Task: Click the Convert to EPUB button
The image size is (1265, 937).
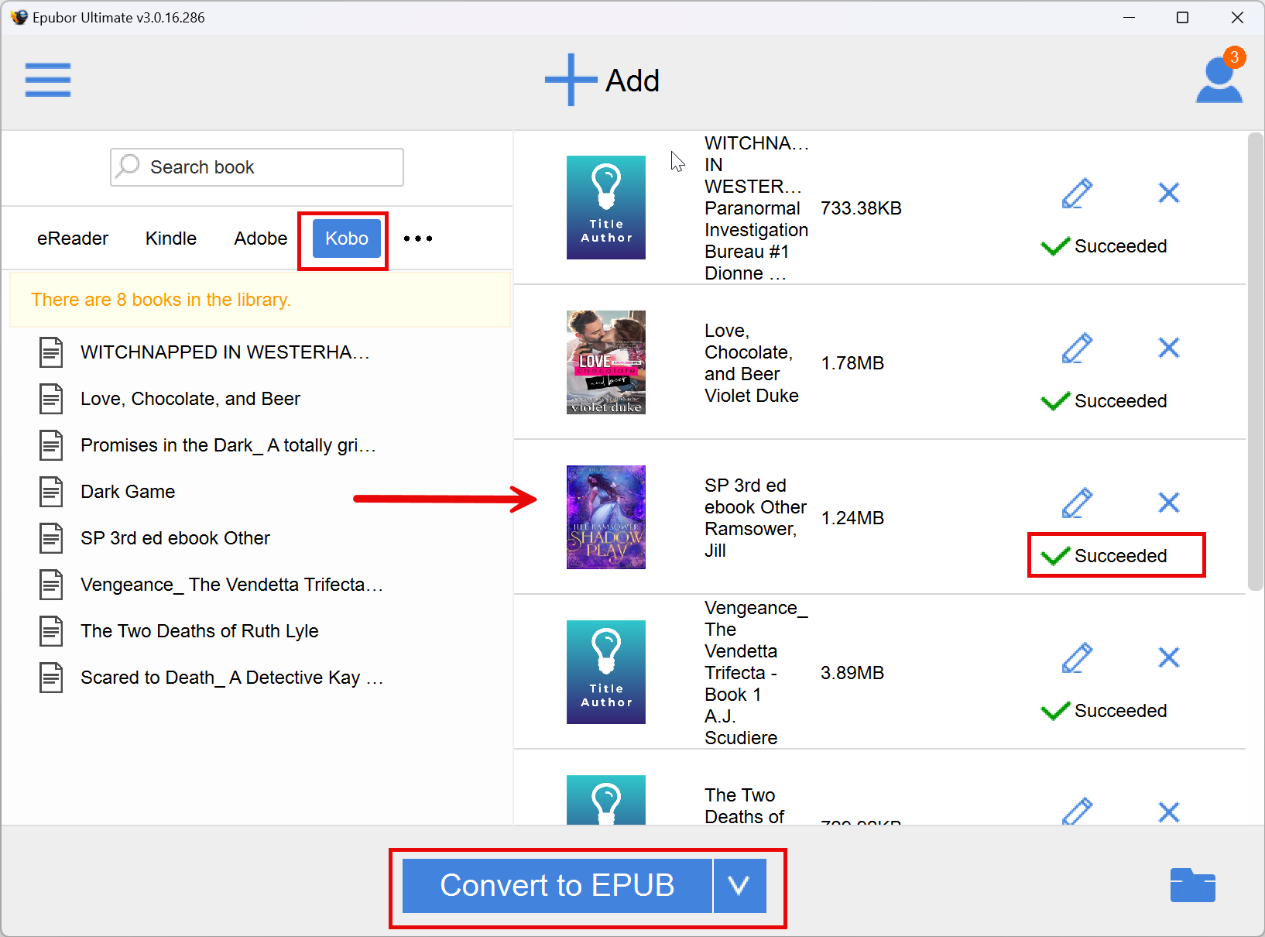Action: pos(557,885)
